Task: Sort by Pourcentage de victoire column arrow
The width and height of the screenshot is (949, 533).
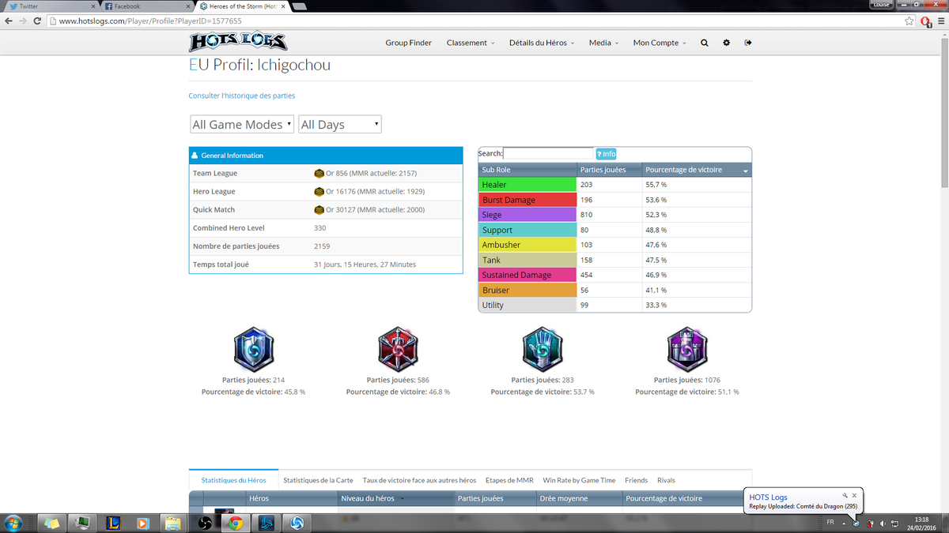Action: tap(745, 171)
